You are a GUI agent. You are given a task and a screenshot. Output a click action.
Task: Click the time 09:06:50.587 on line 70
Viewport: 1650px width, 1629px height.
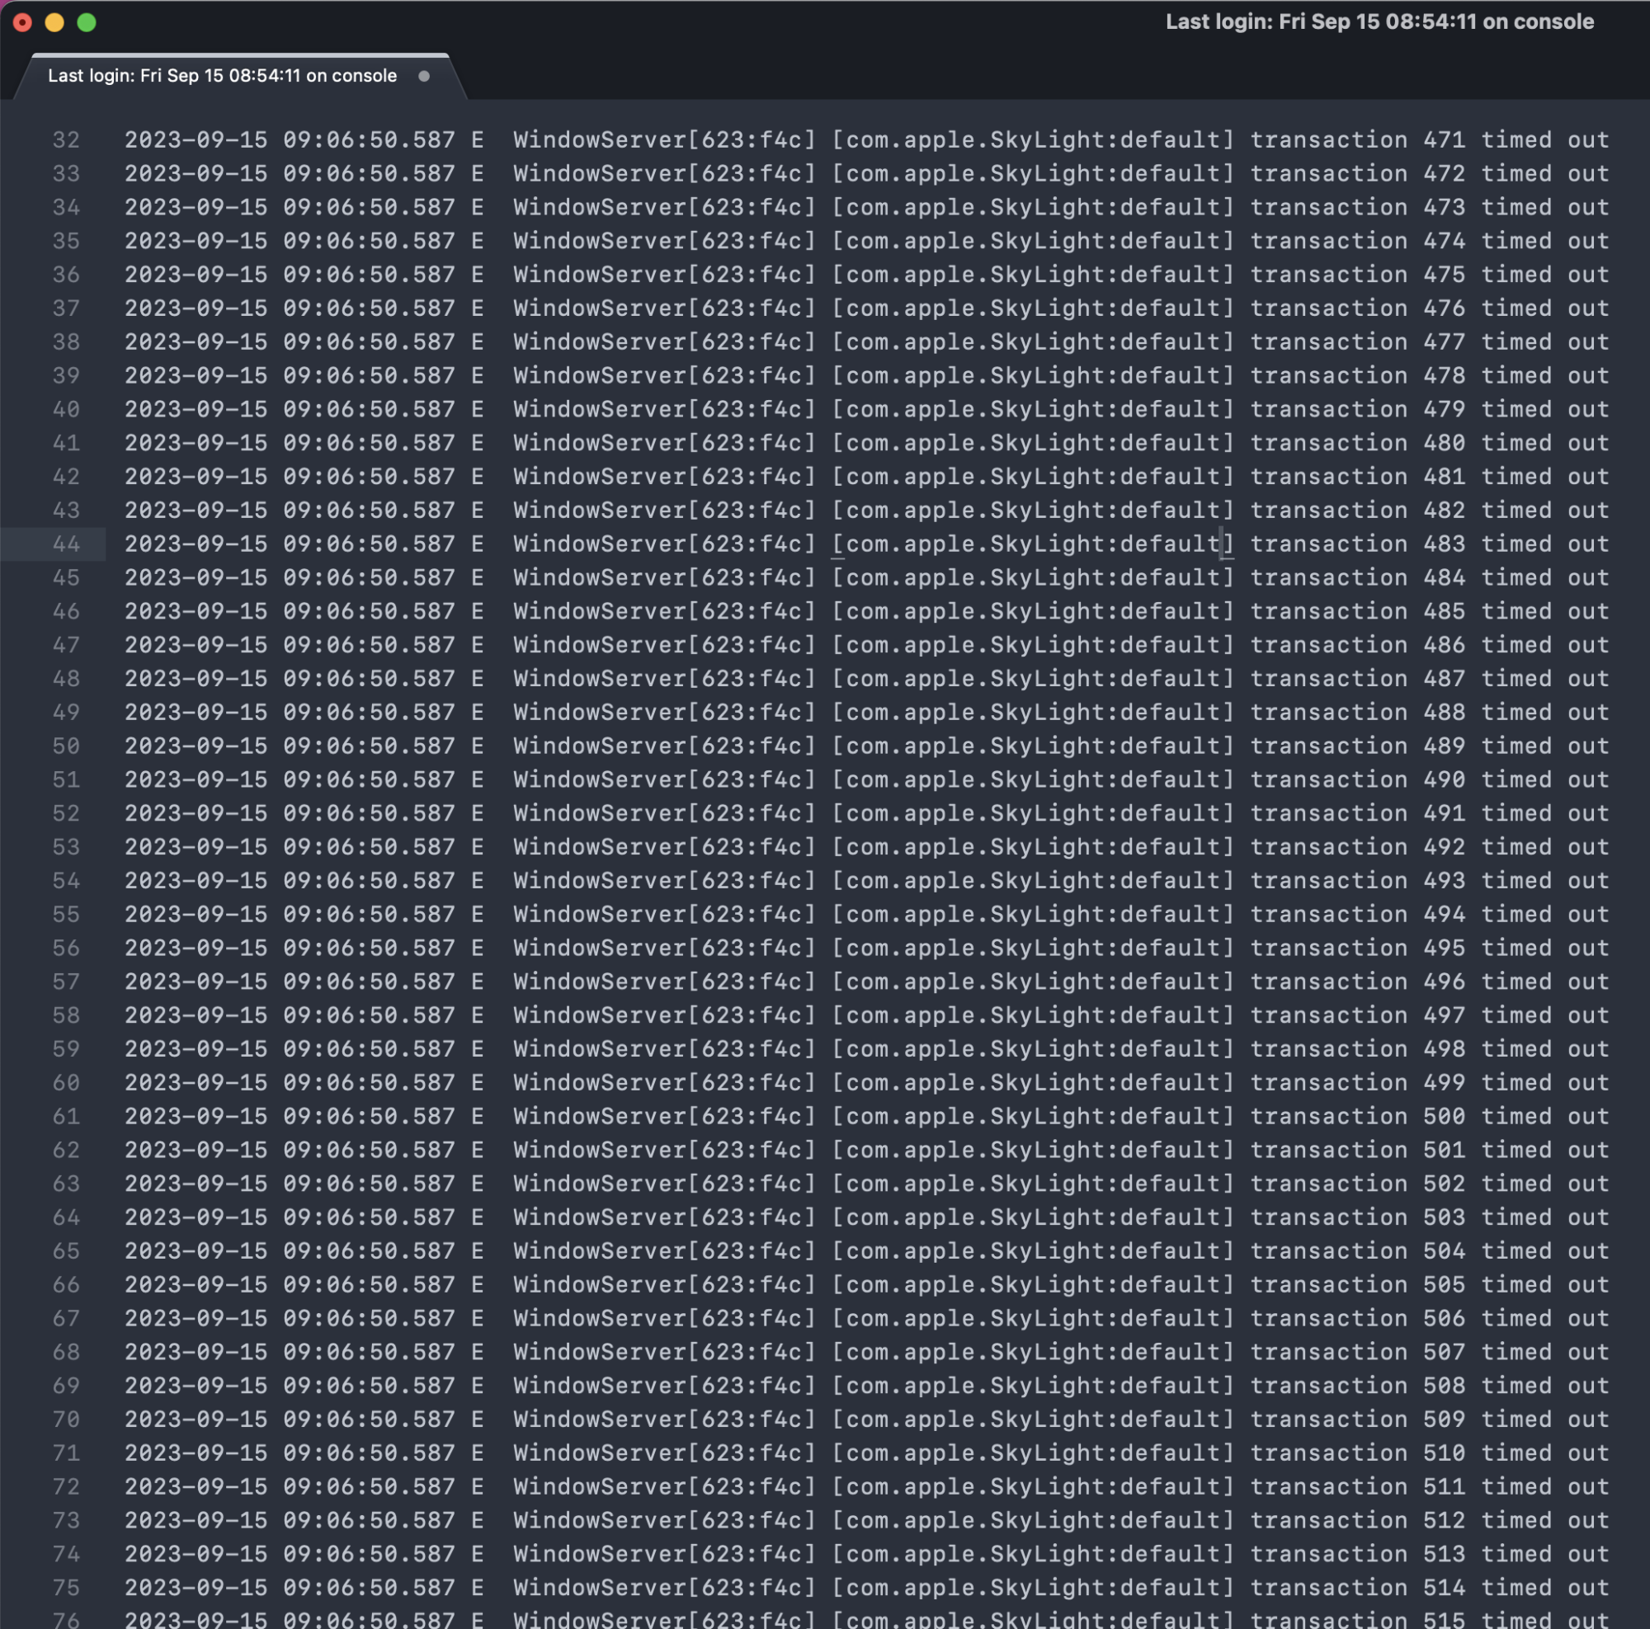[370, 1419]
